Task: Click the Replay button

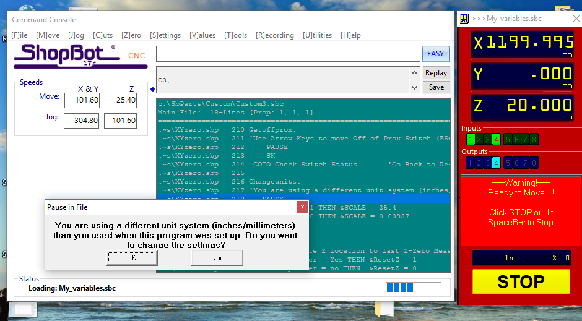Action: coord(436,73)
